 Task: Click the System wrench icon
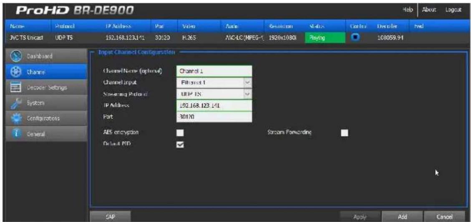pyautogui.click(x=15, y=103)
